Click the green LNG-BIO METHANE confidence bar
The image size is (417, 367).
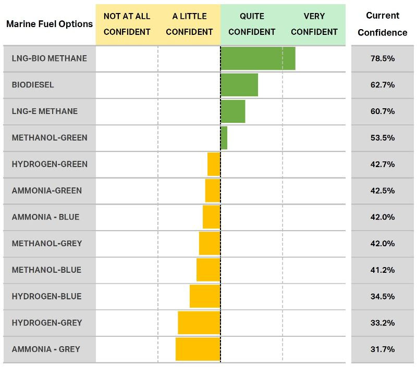pyautogui.click(x=258, y=58)
